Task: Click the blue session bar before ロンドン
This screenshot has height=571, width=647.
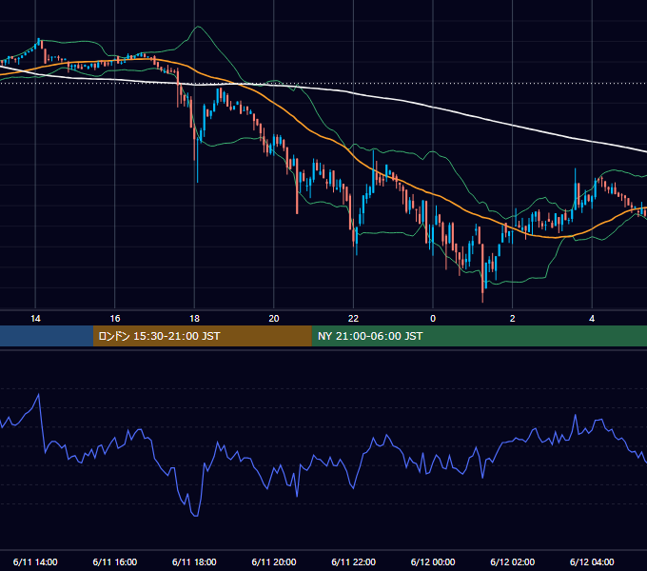Action: click(47, 336)
